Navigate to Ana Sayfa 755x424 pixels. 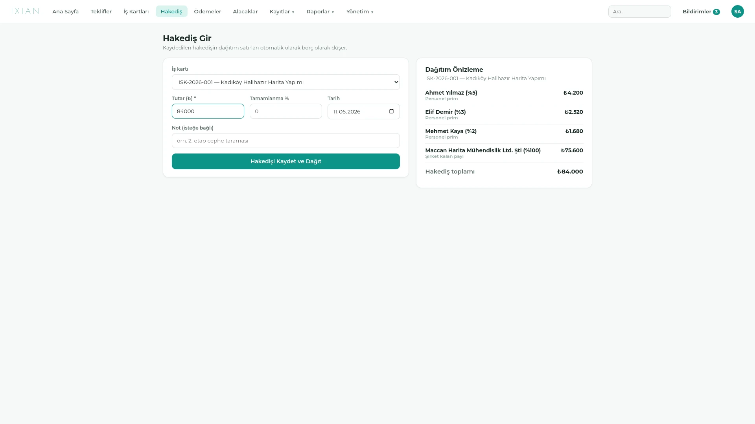click(x=65, y=11)
